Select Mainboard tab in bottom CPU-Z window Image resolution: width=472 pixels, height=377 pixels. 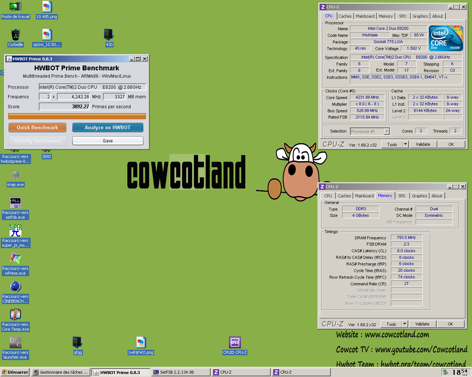364,196
